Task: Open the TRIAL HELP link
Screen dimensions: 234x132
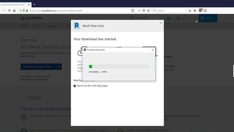Action: [34, 97]
